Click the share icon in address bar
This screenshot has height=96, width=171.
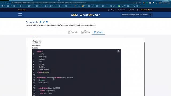coord(137,3)
